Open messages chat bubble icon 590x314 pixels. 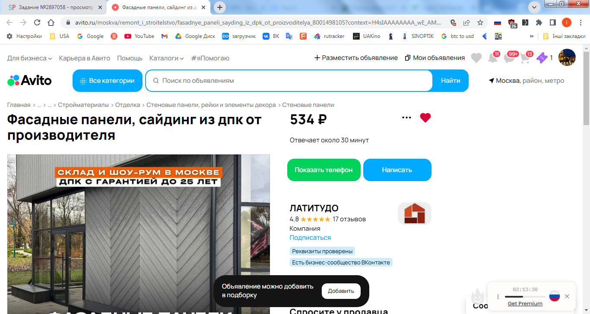click(510, 57)
